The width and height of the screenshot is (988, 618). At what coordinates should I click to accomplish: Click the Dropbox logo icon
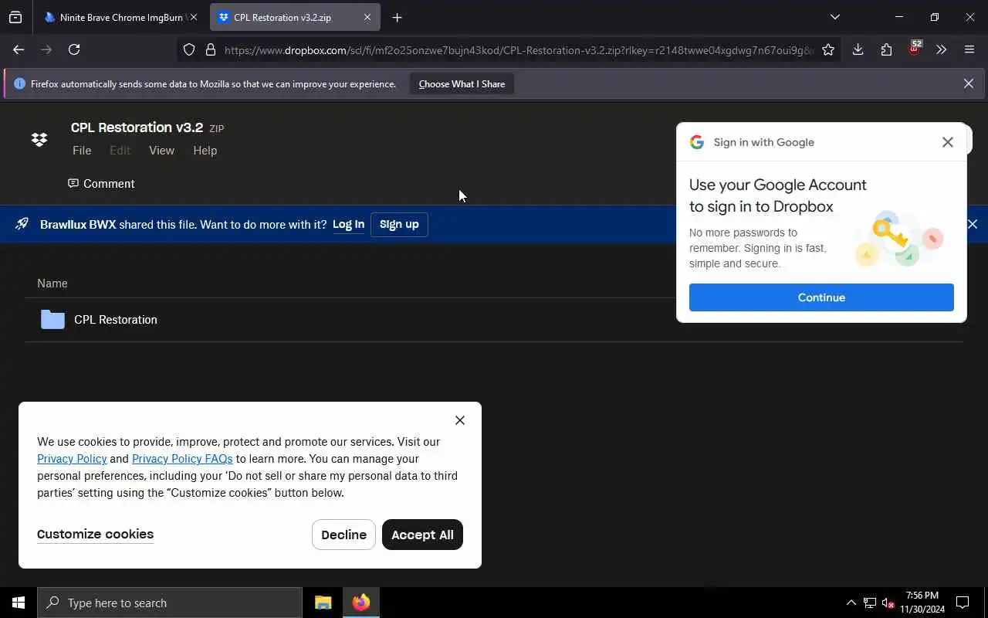tap(39, 139)
